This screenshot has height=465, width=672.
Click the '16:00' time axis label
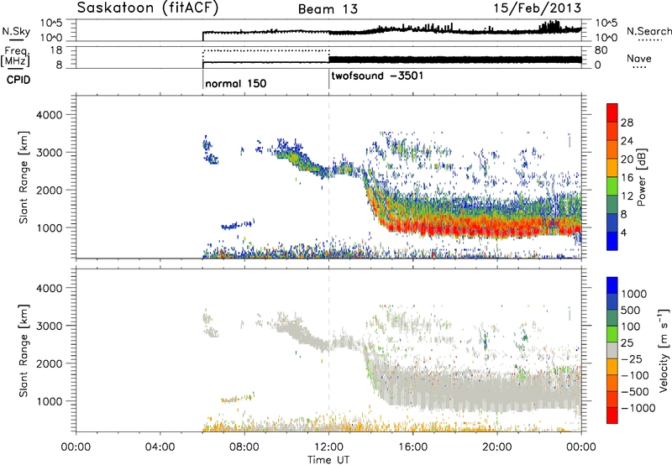point(412,447)
